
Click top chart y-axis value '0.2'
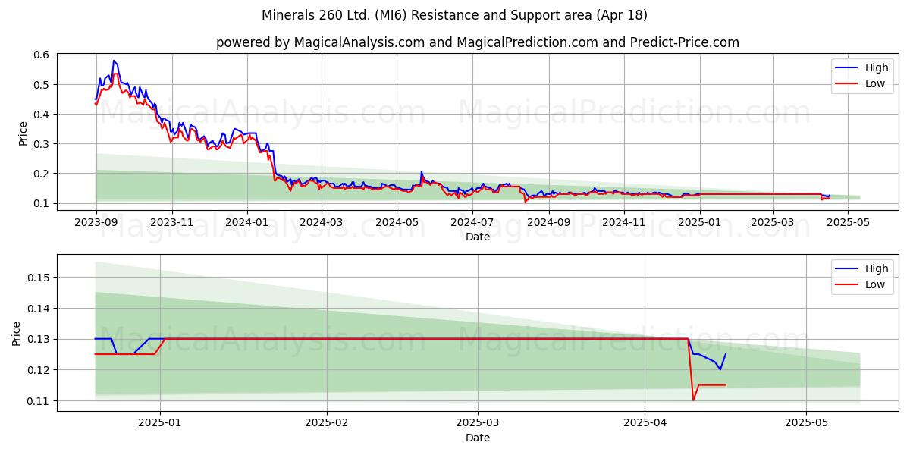41,173
